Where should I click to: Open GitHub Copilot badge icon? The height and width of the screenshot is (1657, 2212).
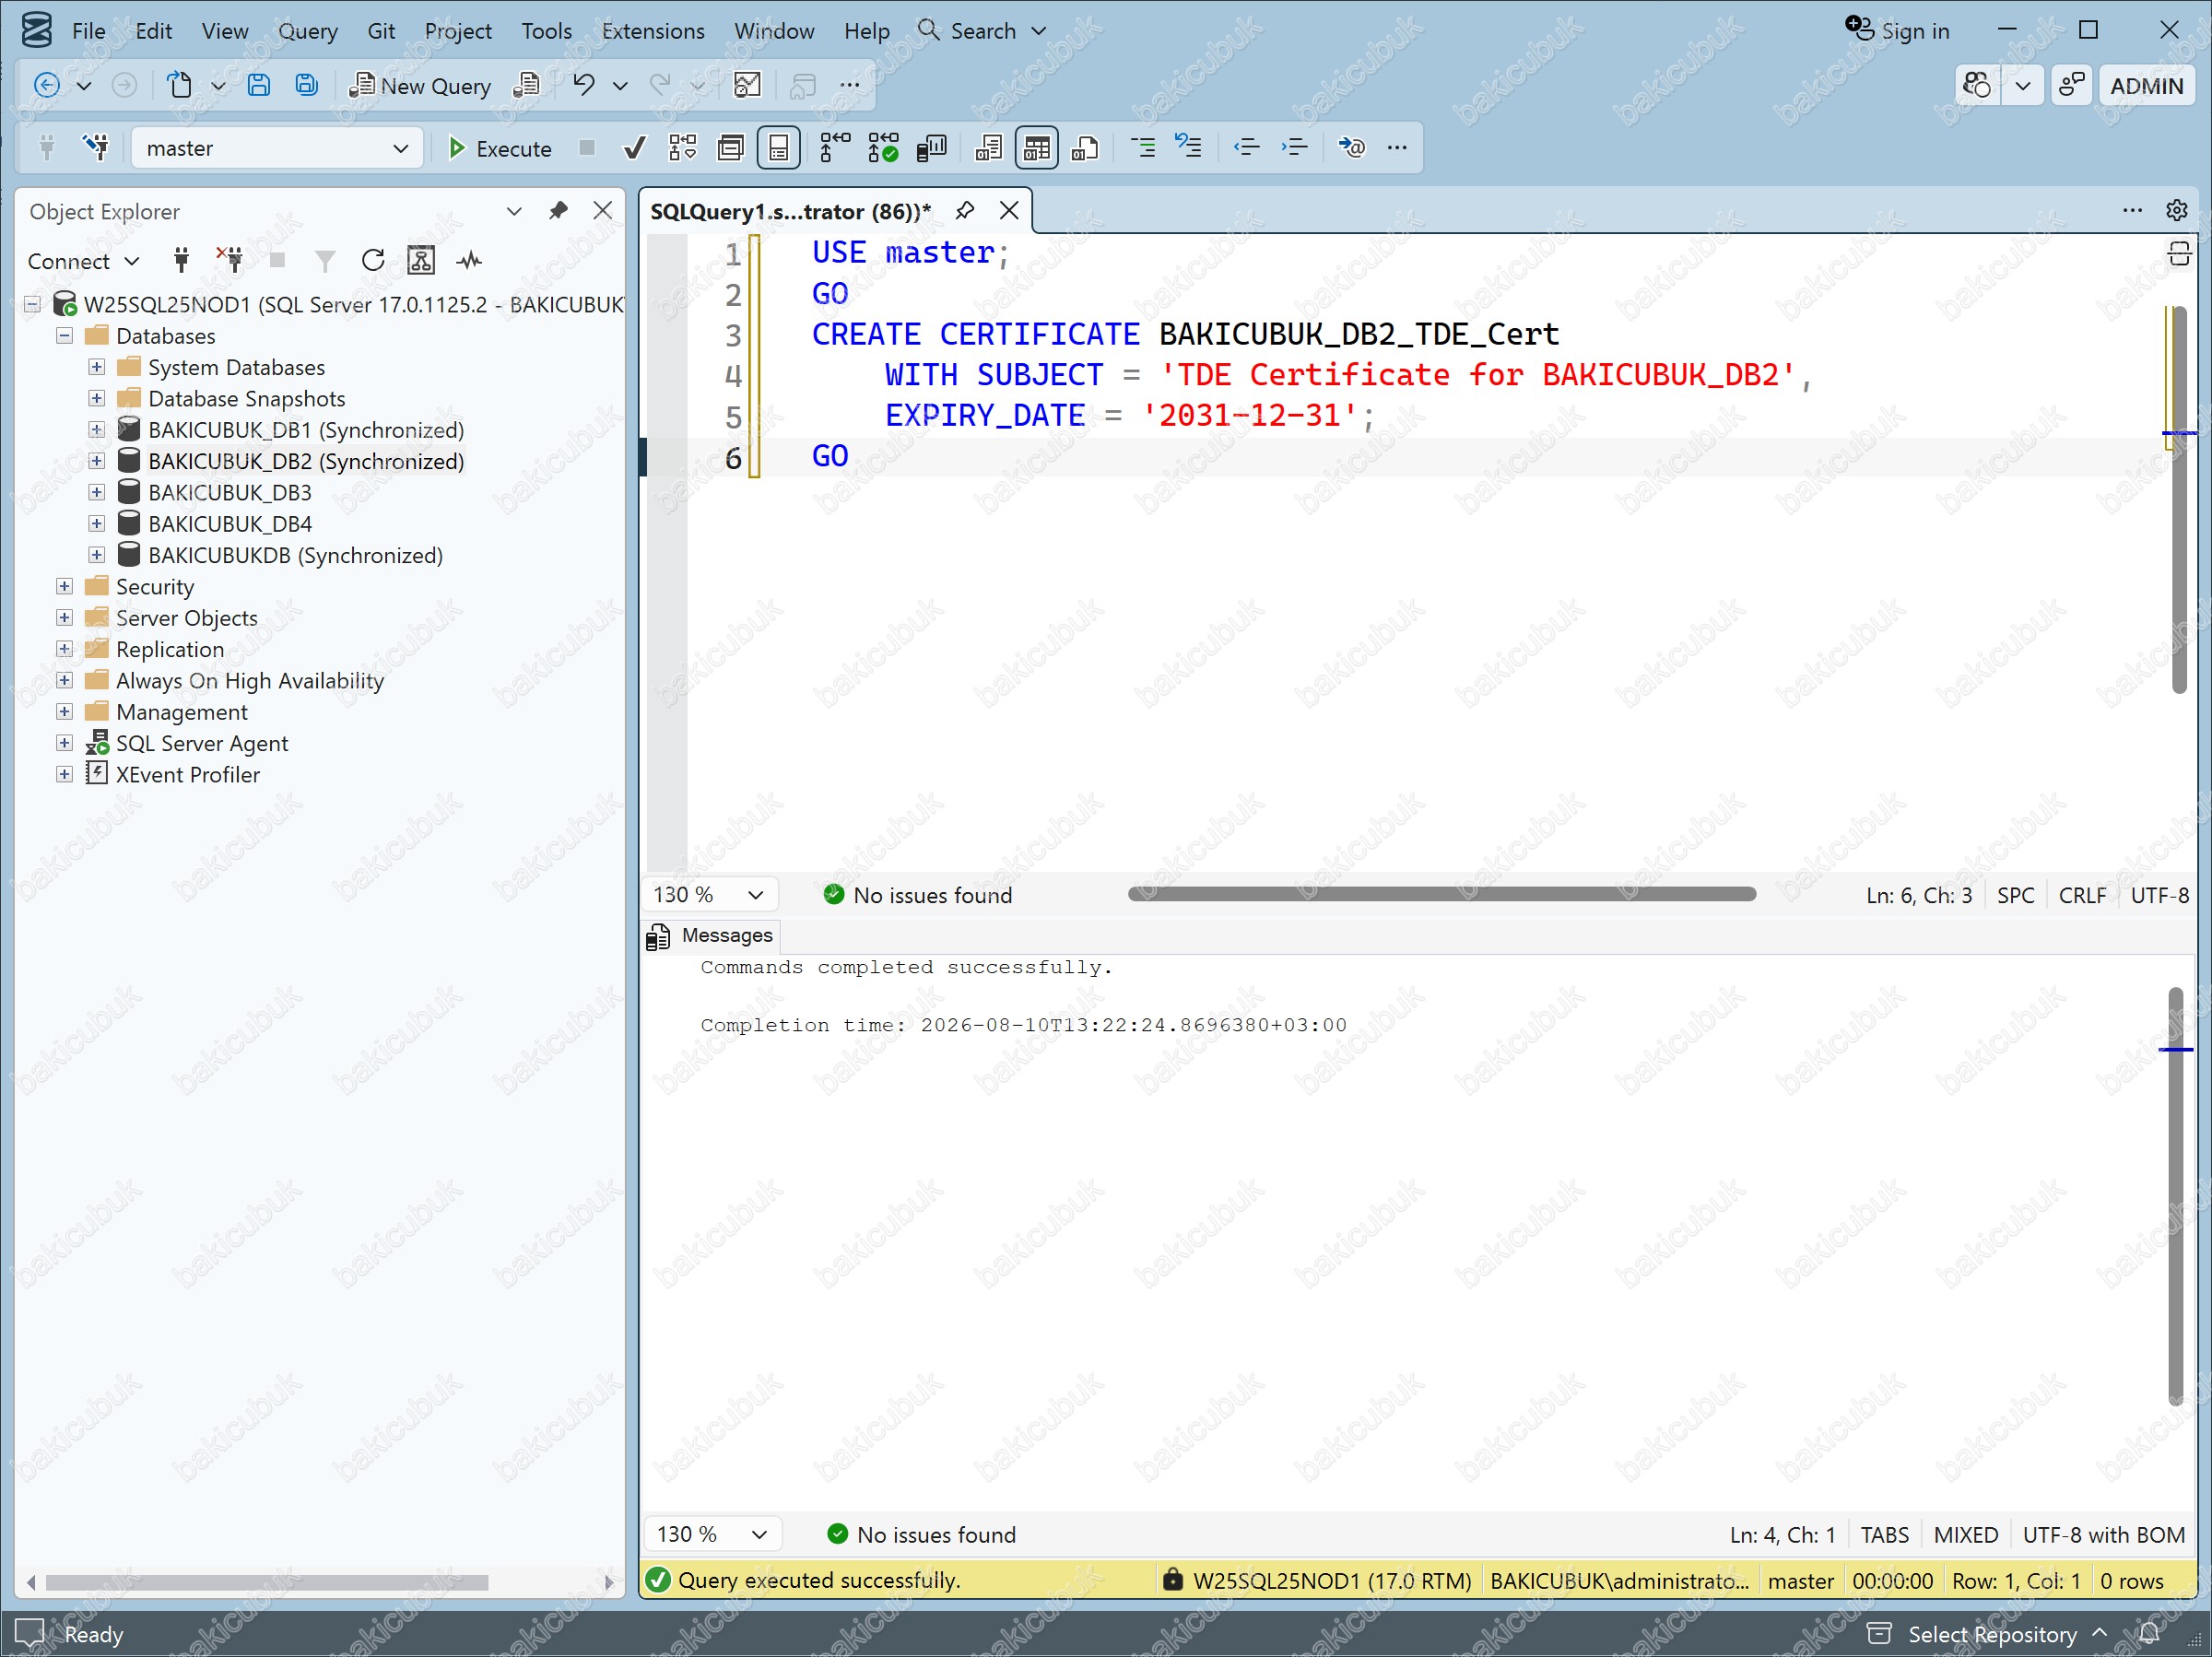pyautogui.click(x=1977, y=86)
